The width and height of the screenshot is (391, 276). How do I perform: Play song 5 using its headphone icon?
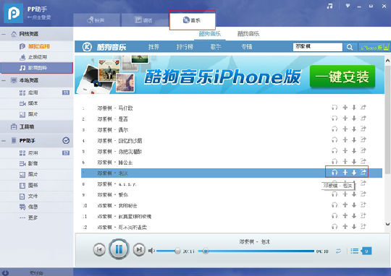[335, 150]
